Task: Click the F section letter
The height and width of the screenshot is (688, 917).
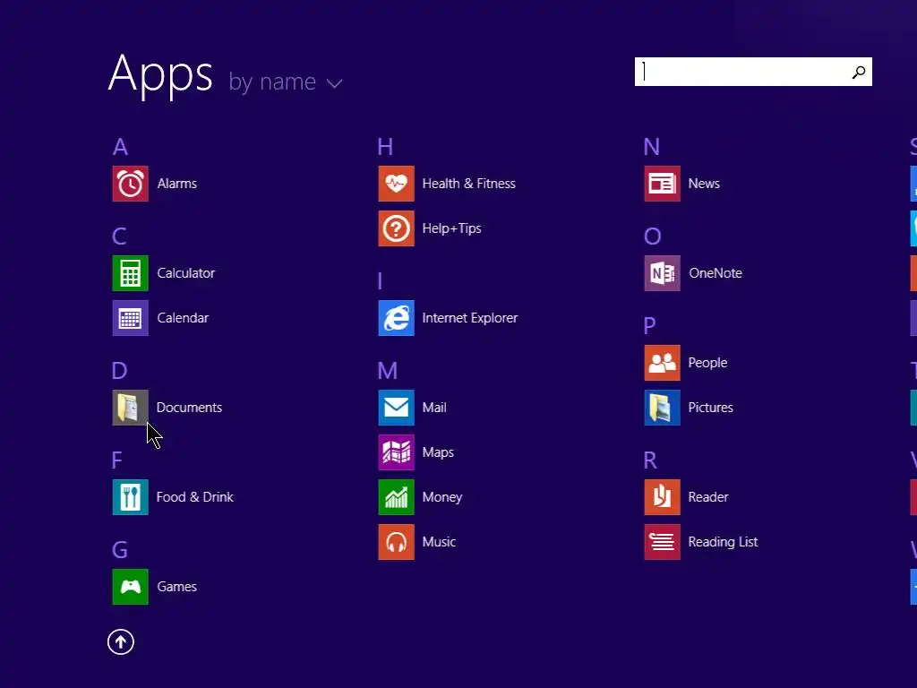Action: (x=117, y=460)
